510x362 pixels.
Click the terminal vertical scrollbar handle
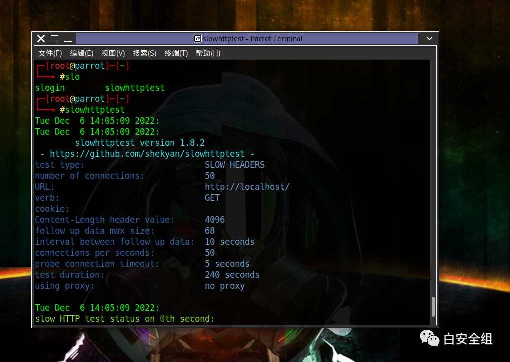coord(433,306)
